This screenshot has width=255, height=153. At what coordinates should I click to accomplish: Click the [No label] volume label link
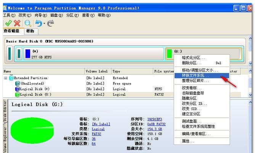click(101, 124)
